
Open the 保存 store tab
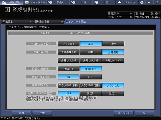[81, 2]
